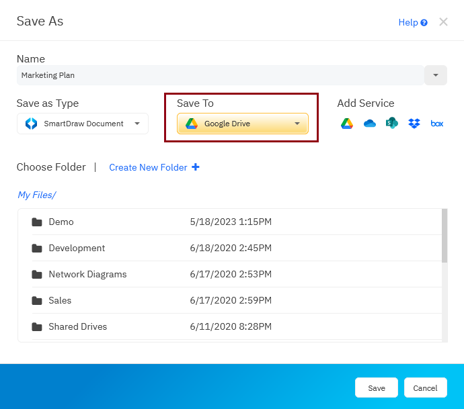Screen dimensions: 464x409
Task: Click the Create New Folder link
Action: [x=148, y=167]
